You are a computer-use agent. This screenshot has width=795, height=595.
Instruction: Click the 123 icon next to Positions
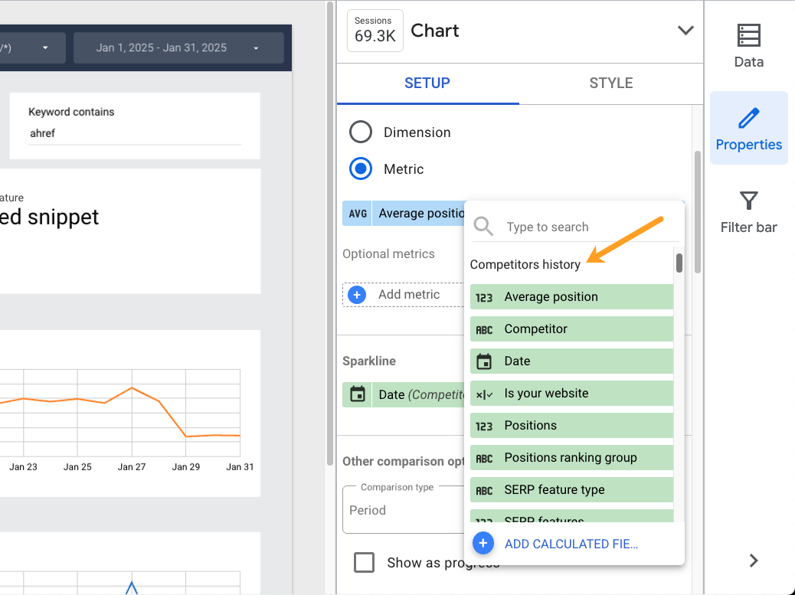pos(485,425)
